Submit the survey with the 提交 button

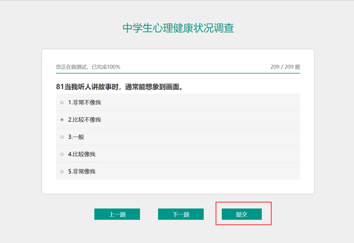pyautogui.click(x=241, y=214)
